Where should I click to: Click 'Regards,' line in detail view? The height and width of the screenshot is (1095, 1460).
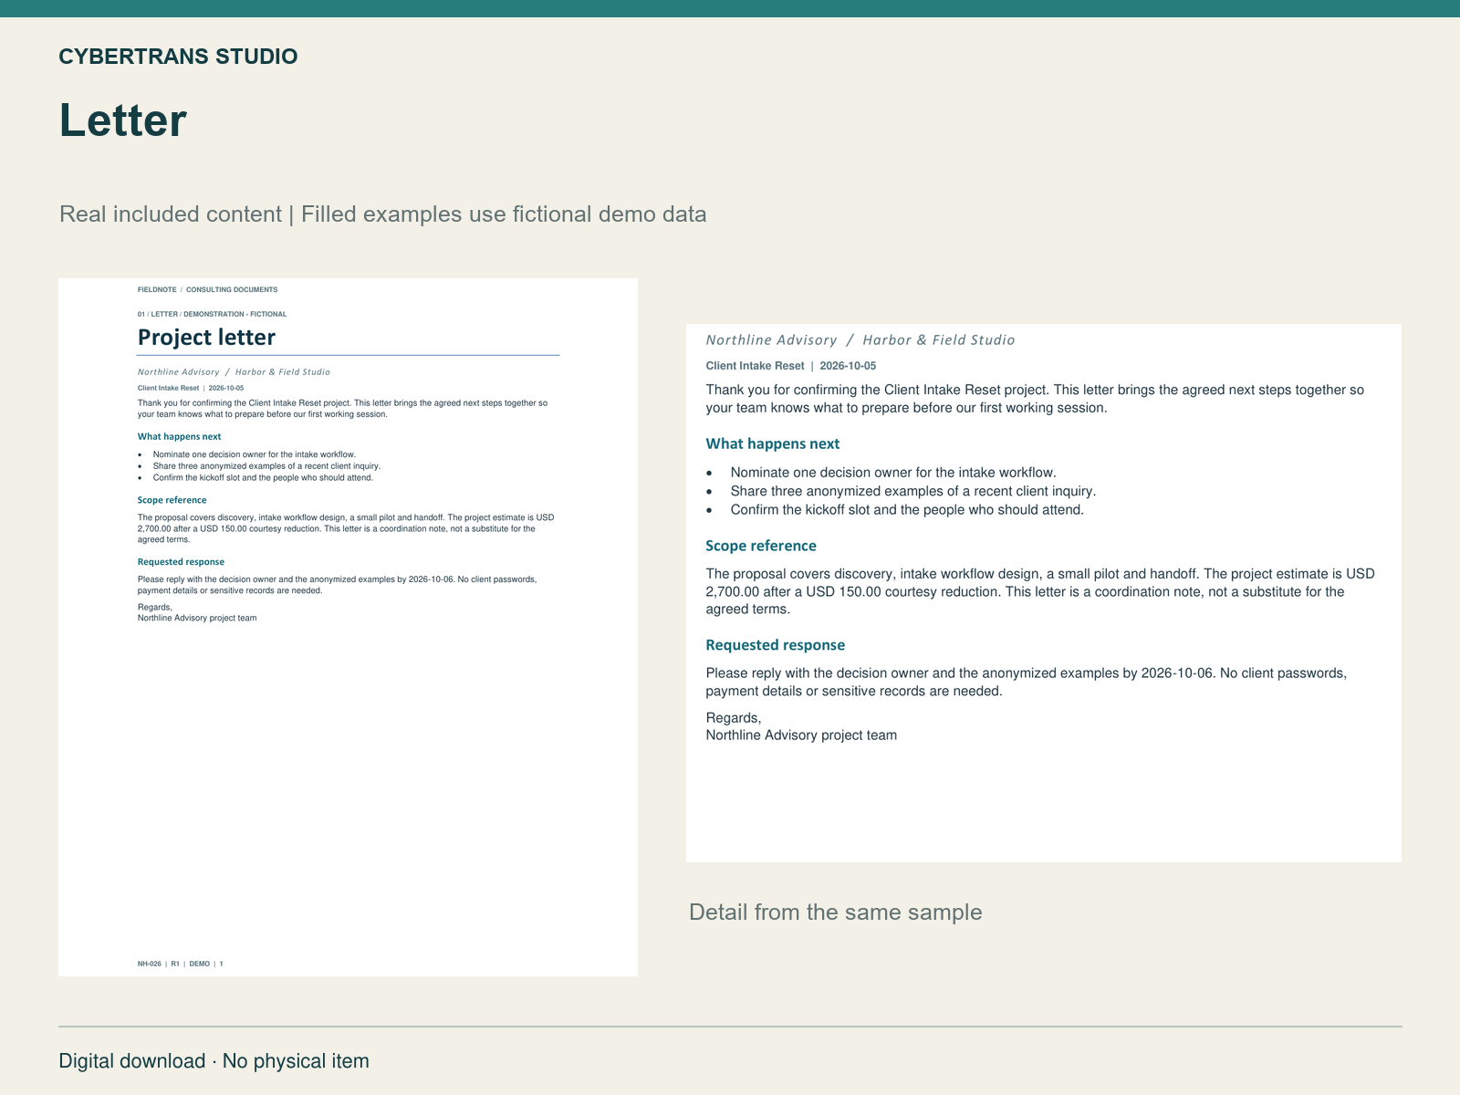click(734, 718)
